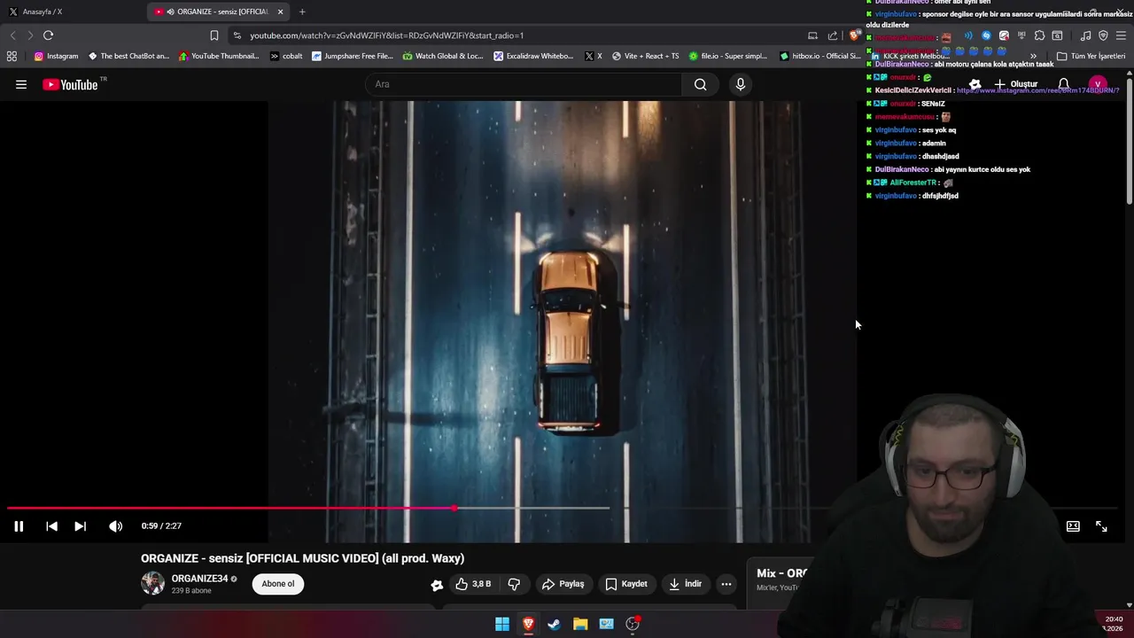Click the remix icon beside like button
Viewport: 1134px width, 638px height.
[437, 585]
